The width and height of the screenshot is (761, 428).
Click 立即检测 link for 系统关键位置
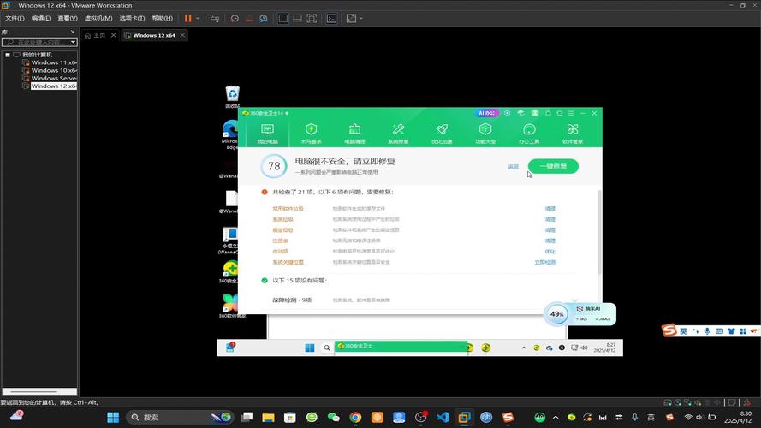[544, 262]
